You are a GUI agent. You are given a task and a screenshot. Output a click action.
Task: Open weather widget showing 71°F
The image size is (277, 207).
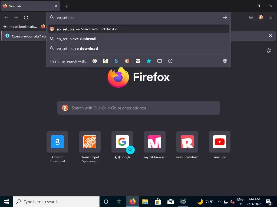205,202
